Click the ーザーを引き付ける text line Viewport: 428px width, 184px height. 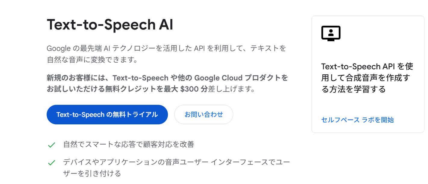(x=91, y=174)
